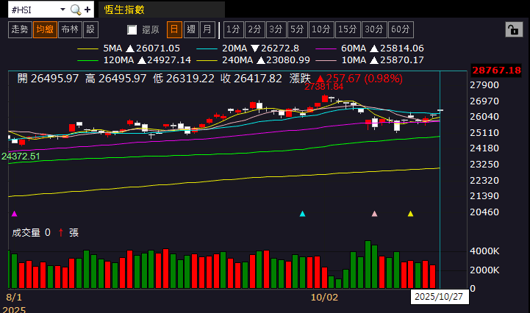Viewport: 530px width, 313px height.
Task: Click the padlock lock icon
Action: point(514,29)
